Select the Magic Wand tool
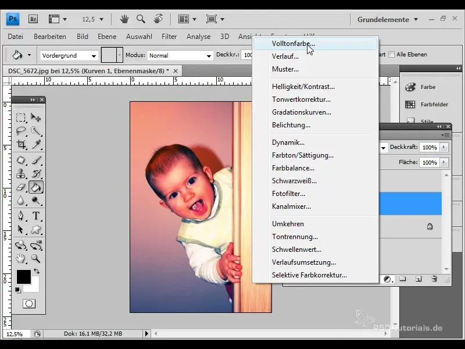 [x=35, y=131]
